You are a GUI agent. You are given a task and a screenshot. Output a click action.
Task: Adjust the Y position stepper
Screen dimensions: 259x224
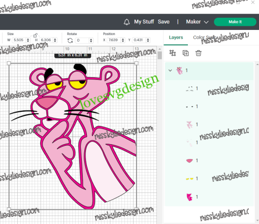[x=148, y=40]
